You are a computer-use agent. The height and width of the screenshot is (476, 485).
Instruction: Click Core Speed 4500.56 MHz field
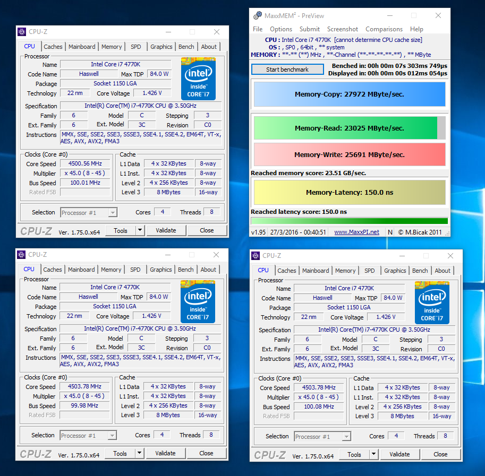85,163
